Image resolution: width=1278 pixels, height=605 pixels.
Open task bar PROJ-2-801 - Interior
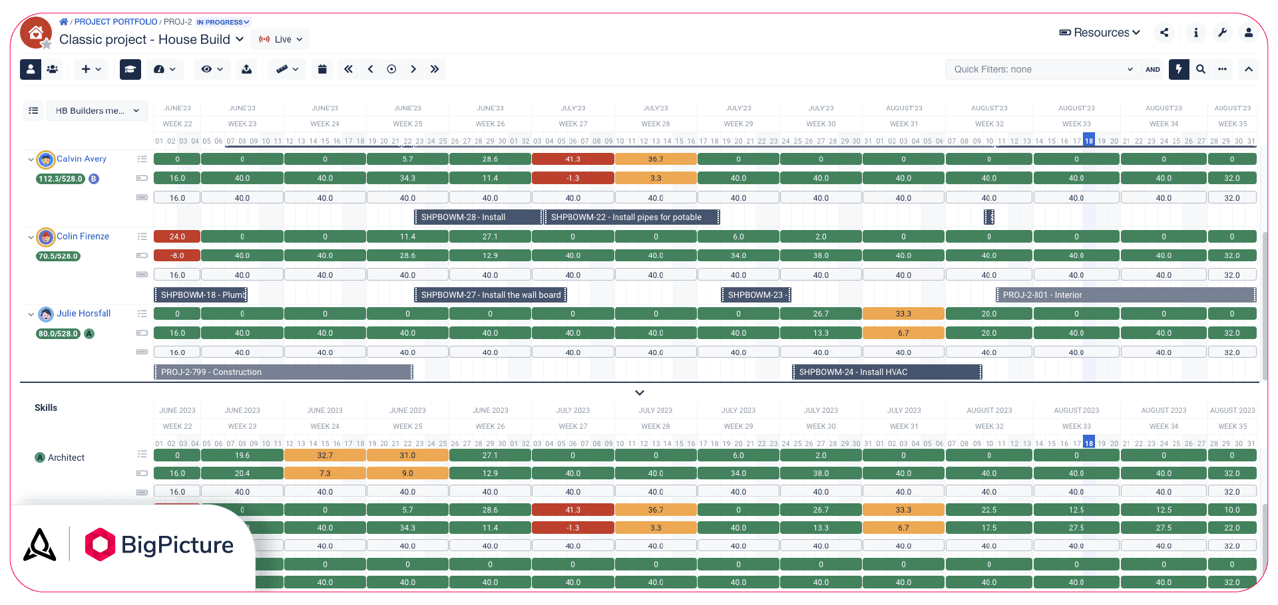pos(1126,295)
